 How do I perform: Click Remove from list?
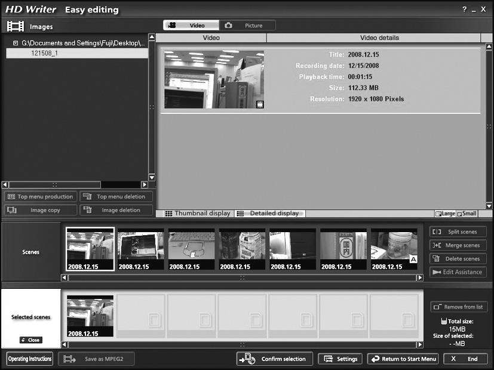coord(459,307)
